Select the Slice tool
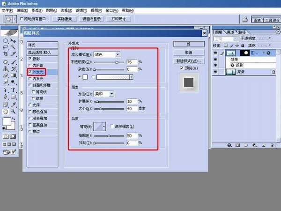The width and height of the screenshot is (281, 211). tap(13, 54)
